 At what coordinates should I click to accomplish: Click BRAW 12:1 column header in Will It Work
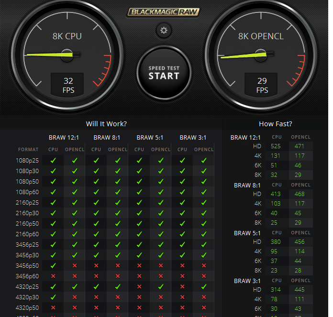64,138
